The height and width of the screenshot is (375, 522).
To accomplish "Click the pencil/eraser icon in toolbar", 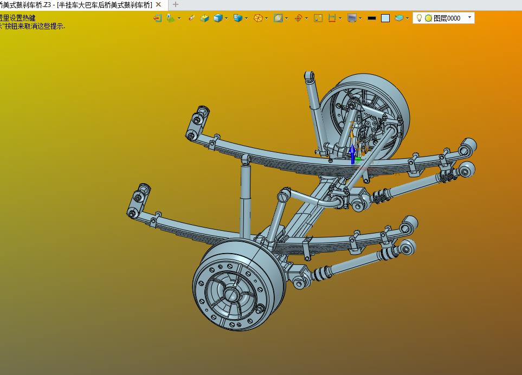I will click(191, 18).
